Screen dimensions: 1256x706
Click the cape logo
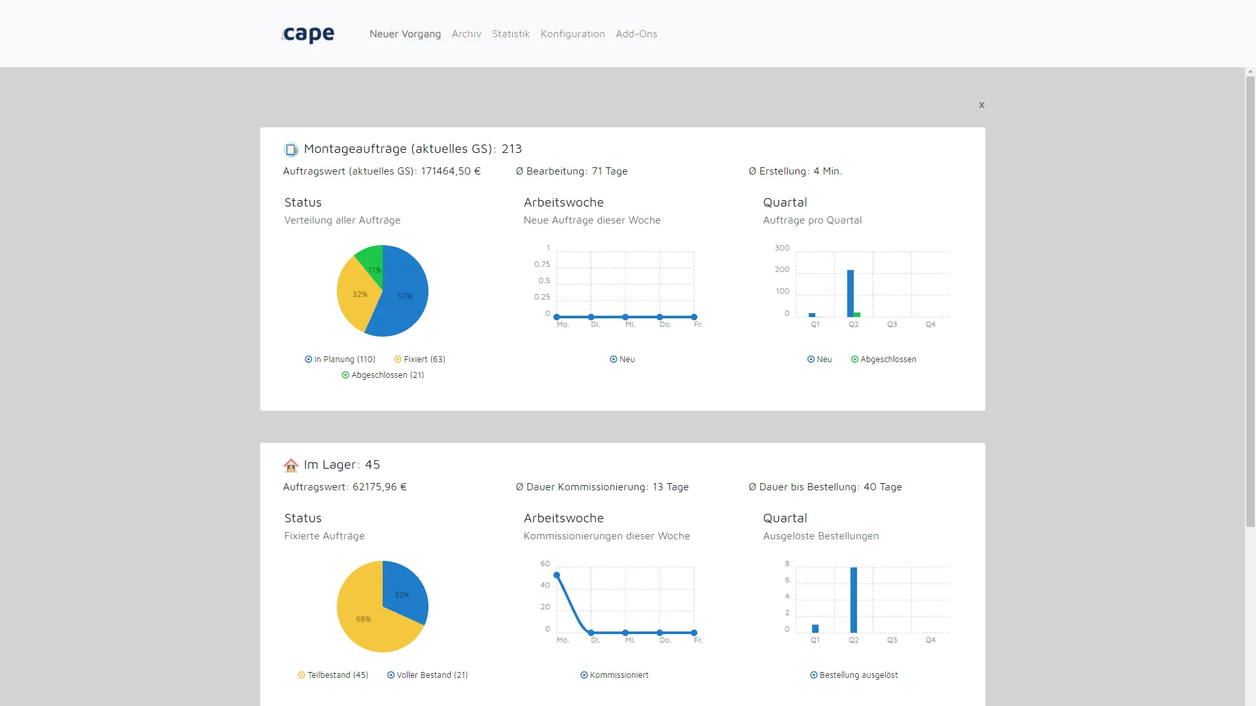click(308, 34)
